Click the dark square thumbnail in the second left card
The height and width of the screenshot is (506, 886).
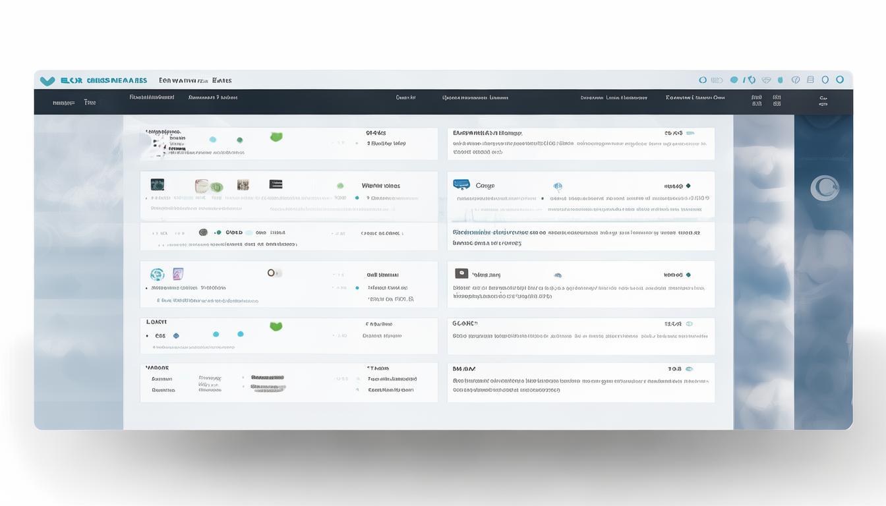(157, 185)
